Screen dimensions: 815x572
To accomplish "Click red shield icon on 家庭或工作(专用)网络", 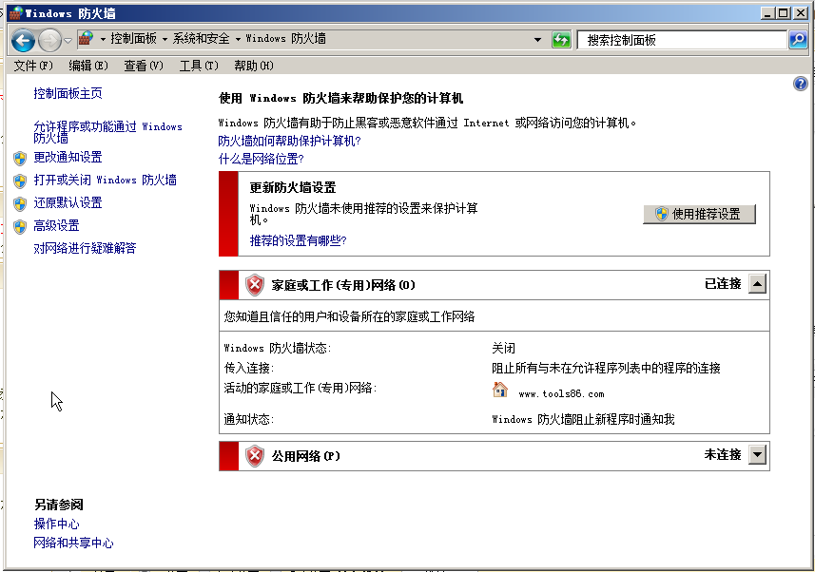I will pyautogui.click(x=255, y=285).
